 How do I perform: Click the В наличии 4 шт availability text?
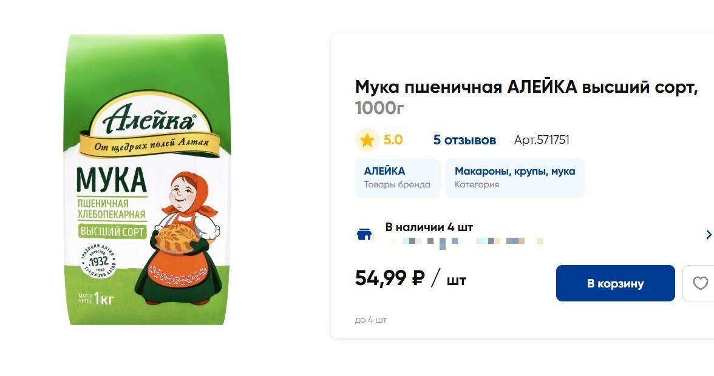tap(429, 227)
